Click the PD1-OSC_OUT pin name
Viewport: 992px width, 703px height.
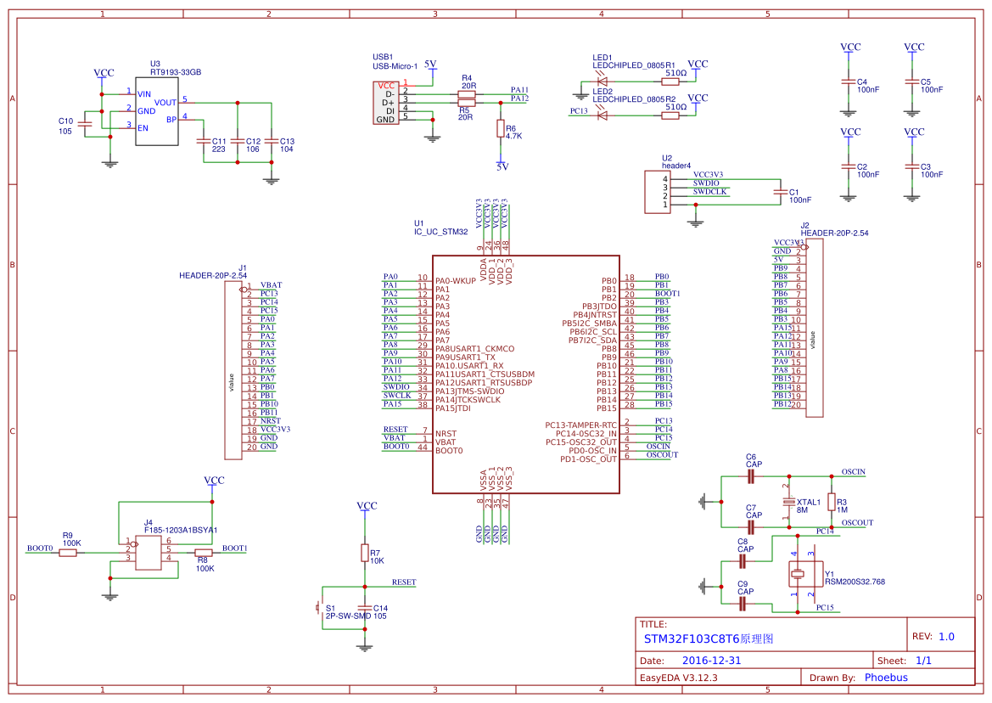click(588, 459)
